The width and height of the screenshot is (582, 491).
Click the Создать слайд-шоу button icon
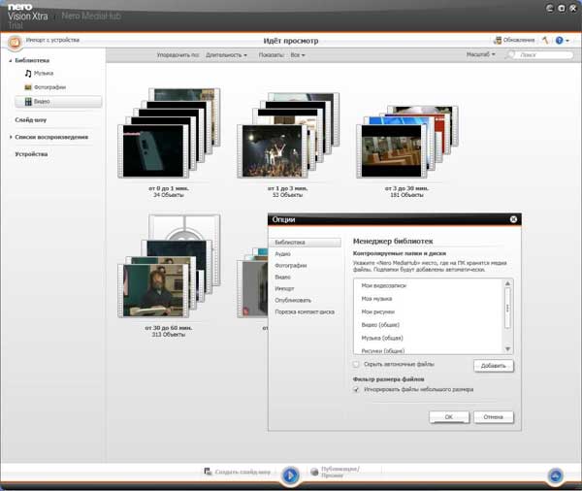point(209,472)
